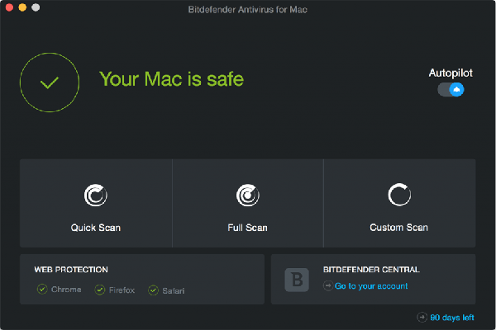
Task: Click the Full Scan icon
Action: pos(247,195)
